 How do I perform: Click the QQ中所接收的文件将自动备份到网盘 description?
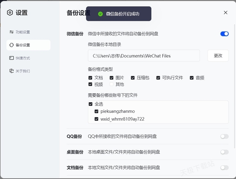pos(122,136)
